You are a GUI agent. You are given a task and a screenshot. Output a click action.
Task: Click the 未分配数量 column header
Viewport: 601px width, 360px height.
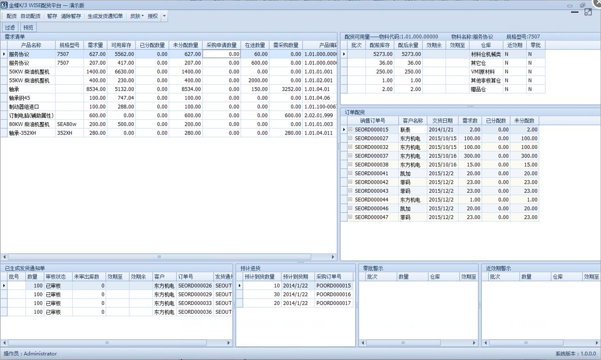[x=186, y=45]
